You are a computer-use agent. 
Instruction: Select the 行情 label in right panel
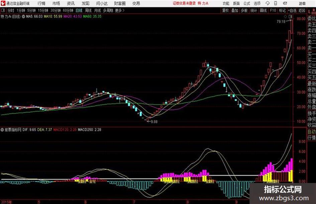(312, 138)
